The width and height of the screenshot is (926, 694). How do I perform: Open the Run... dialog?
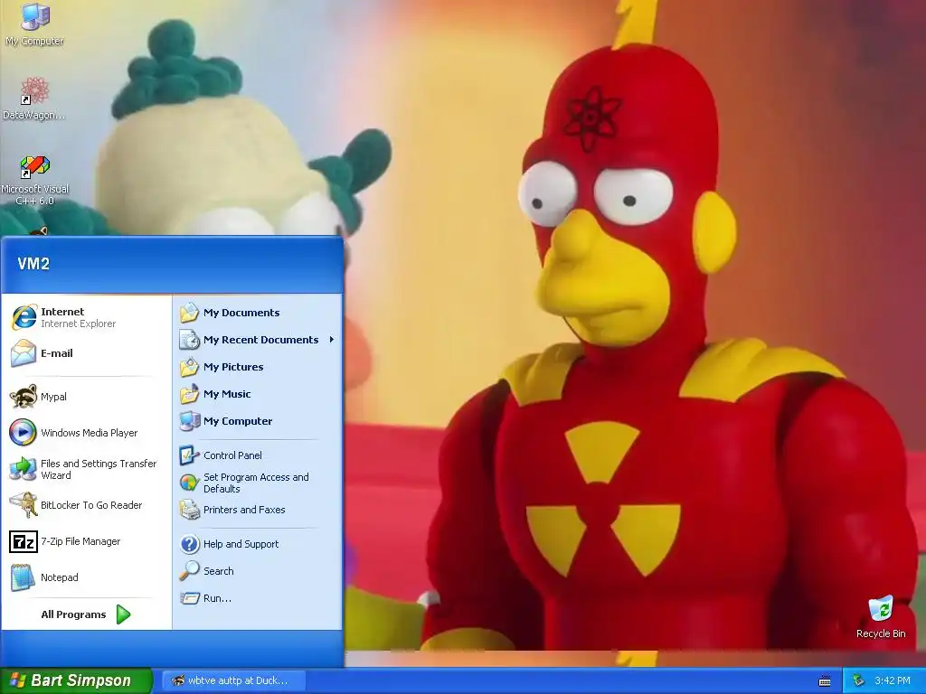click(258, 598)
